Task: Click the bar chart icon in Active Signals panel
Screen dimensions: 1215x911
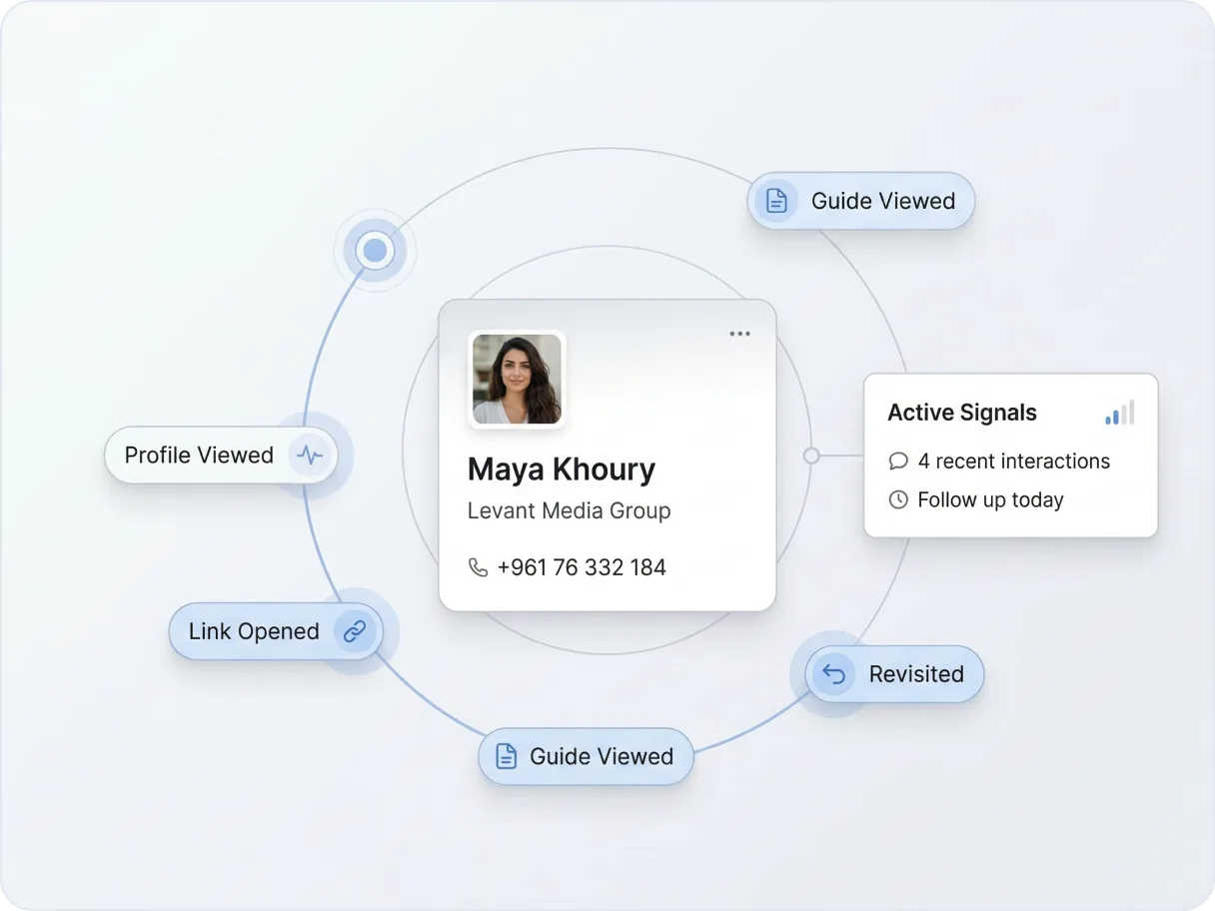Action: pyautogui.click(x=1119, y=412)
